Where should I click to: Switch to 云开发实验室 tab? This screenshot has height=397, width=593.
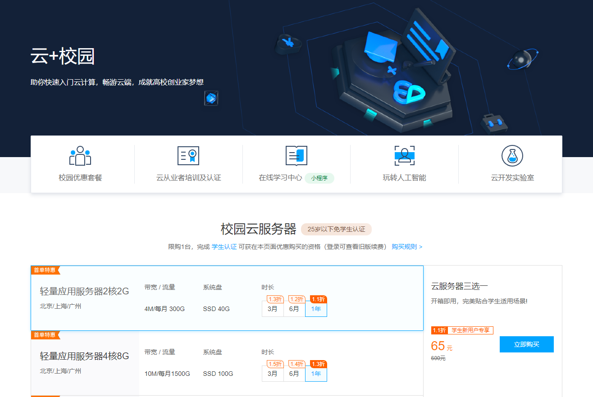click(x=512, y=178)
